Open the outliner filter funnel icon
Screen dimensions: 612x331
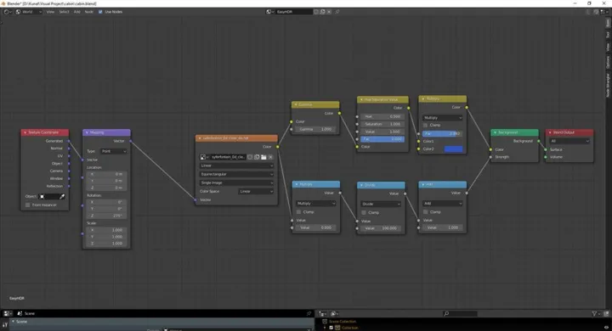595,313
